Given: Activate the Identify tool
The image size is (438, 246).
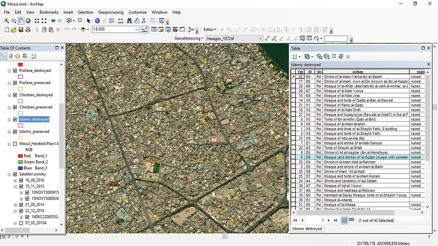Looking at the screenshot, I should click(x=97, y=21).
